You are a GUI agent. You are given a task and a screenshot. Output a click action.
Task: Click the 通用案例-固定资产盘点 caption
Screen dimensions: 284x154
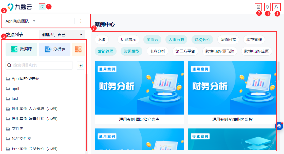(x=139, y=119)
